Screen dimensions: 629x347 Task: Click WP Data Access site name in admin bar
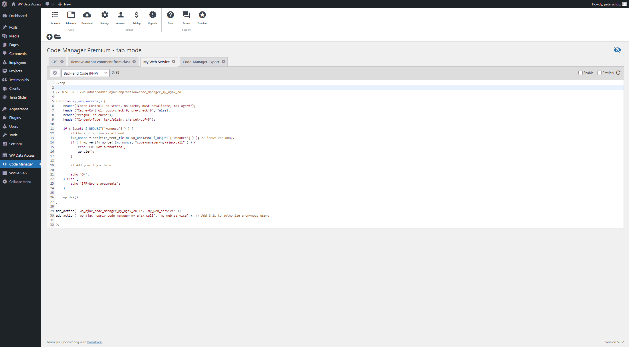pyautogui.click(x=26, y=4)
